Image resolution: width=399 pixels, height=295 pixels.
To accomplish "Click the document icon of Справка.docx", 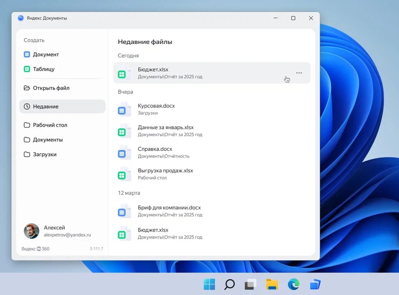I will pyautogui.click(x=124, y=153).
